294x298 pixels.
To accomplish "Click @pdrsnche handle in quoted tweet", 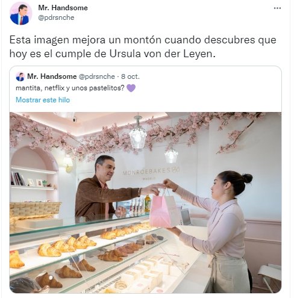I will coord(96,76).
